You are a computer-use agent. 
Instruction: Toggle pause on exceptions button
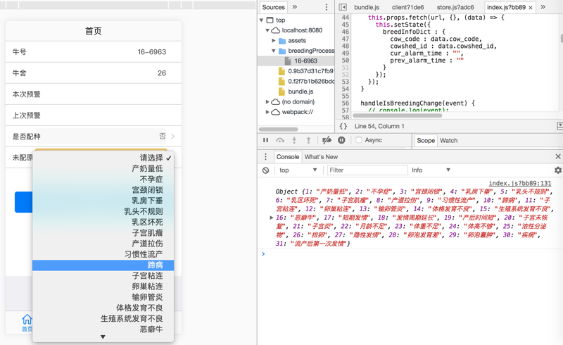pyautogui.click(x=341, y=140)
